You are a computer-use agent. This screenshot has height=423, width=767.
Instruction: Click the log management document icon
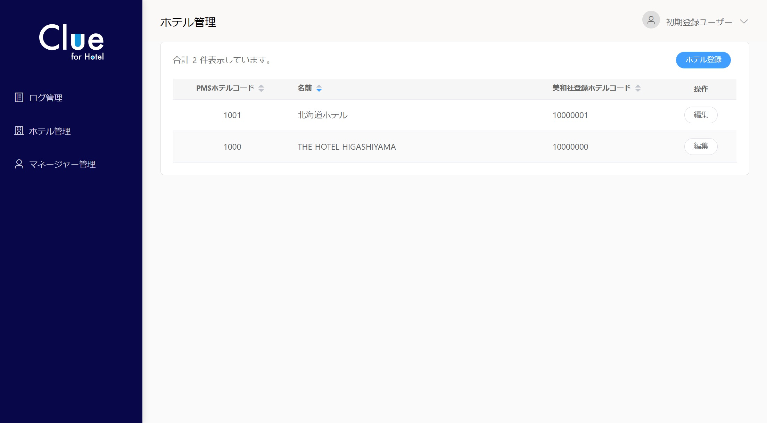(19, 98)
